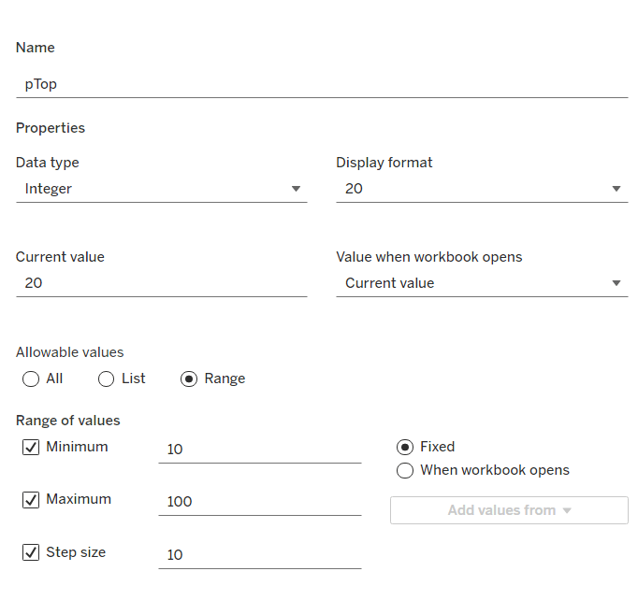Click the Maximum value field

[x=259, y=502]
